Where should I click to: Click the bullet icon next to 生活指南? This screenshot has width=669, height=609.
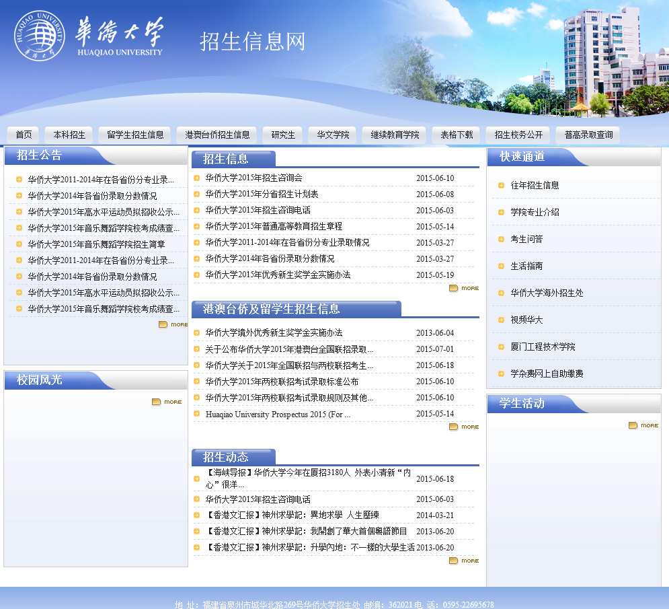pyautogui.click(x=502, y=266)
